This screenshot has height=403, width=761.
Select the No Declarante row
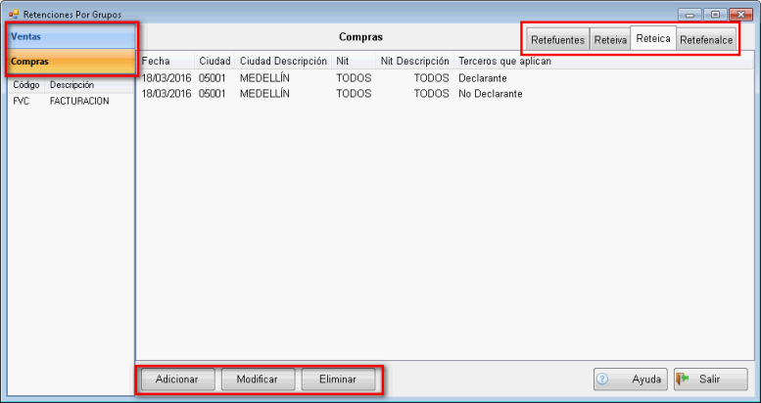(490, 94)
